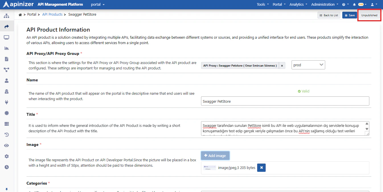The image size is (383, 192).
Task: Click the API Product Information heading
Action: pos(58,30)
